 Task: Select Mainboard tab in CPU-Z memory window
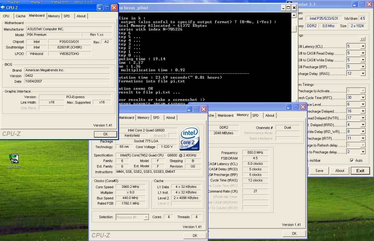[x=225, y=115]
